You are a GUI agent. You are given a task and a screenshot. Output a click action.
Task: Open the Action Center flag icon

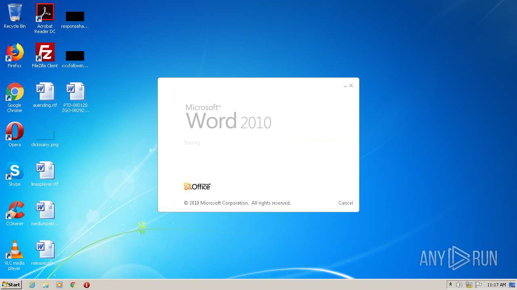pyautogui.click(x=479, y=285)
